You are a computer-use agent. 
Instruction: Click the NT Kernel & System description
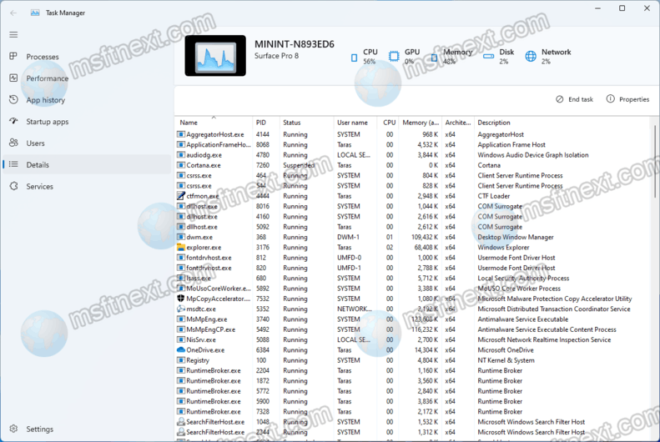click(x=506, y=360)
